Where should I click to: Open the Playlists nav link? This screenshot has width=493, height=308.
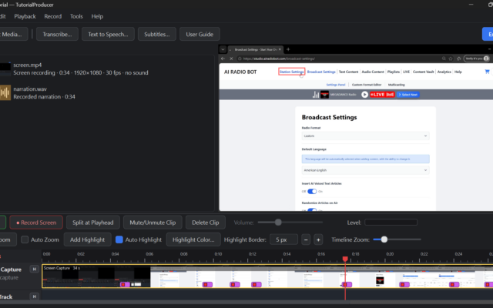click(394, 72)
